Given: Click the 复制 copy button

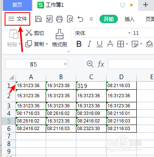Looking at the screenshot, I should (x=35, y=44).
